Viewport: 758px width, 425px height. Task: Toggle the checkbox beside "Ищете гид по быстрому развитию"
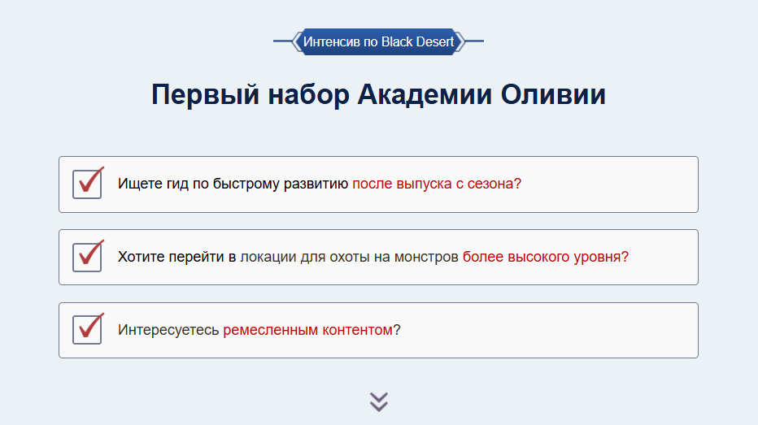pos(88,184)
